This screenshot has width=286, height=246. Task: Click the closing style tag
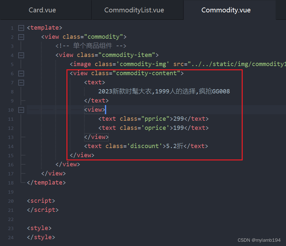click(41, 237)
